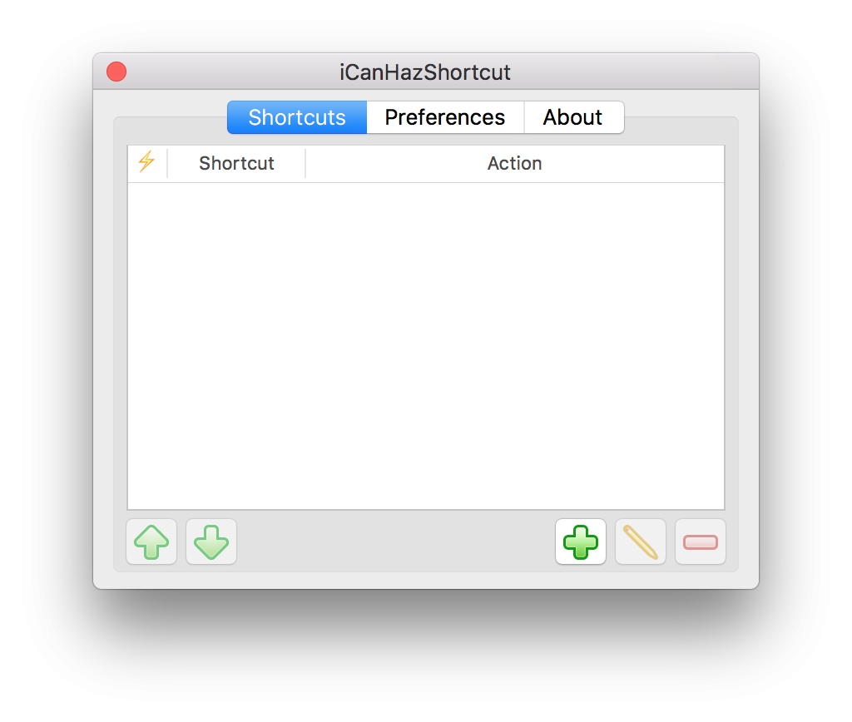Click the empty shortcut list area
The width and height of the screenshot is (852, 722).
[426, 341]
